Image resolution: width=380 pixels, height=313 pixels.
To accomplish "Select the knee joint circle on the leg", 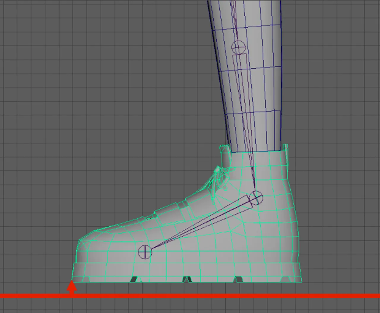I will point(238,46).
